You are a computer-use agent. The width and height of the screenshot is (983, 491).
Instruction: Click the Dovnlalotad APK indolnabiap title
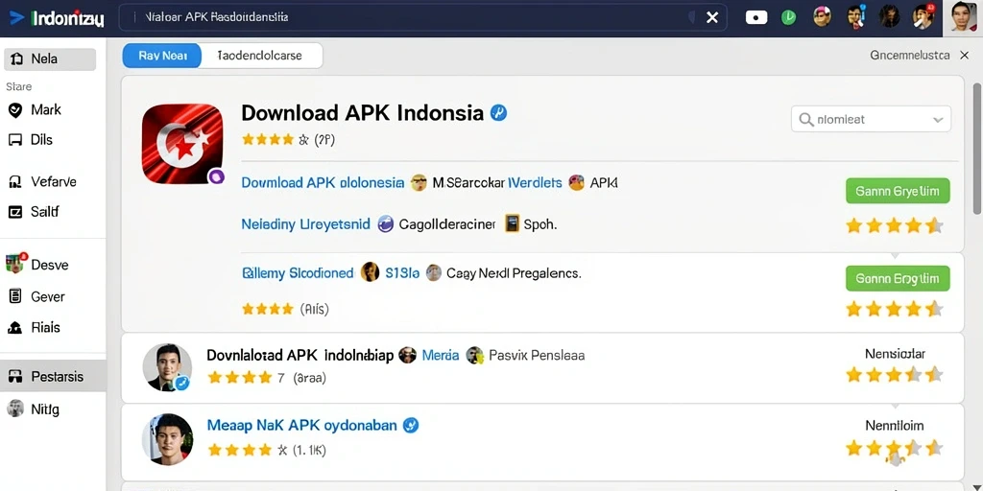click(300, 356)
